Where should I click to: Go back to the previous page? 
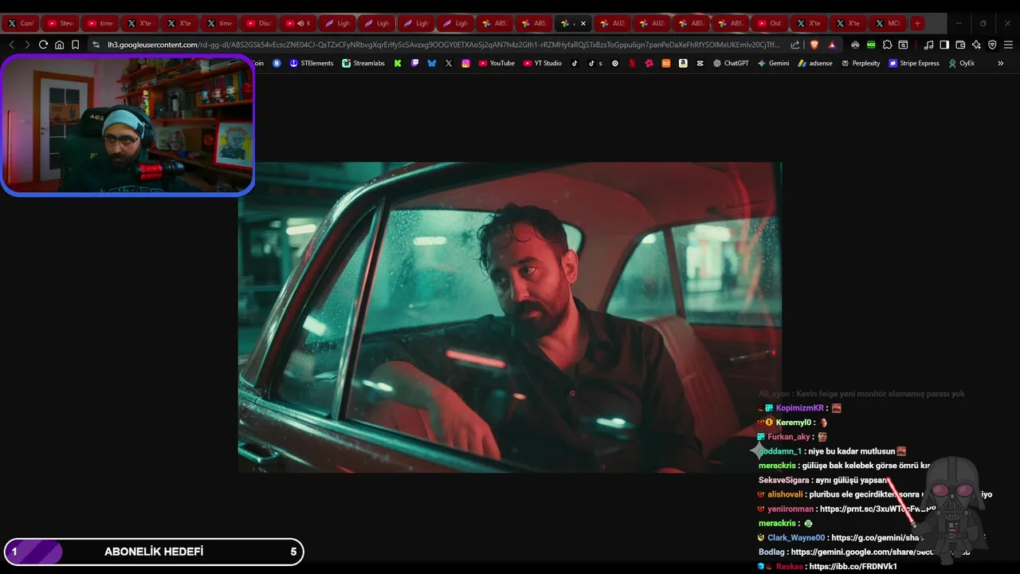tap(11, 45)
